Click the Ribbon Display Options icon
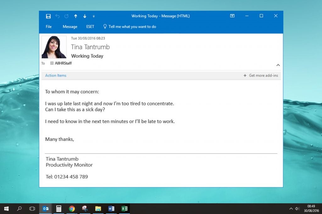The height and width of the screenshot is (214, 322). [x=232, y=16]
